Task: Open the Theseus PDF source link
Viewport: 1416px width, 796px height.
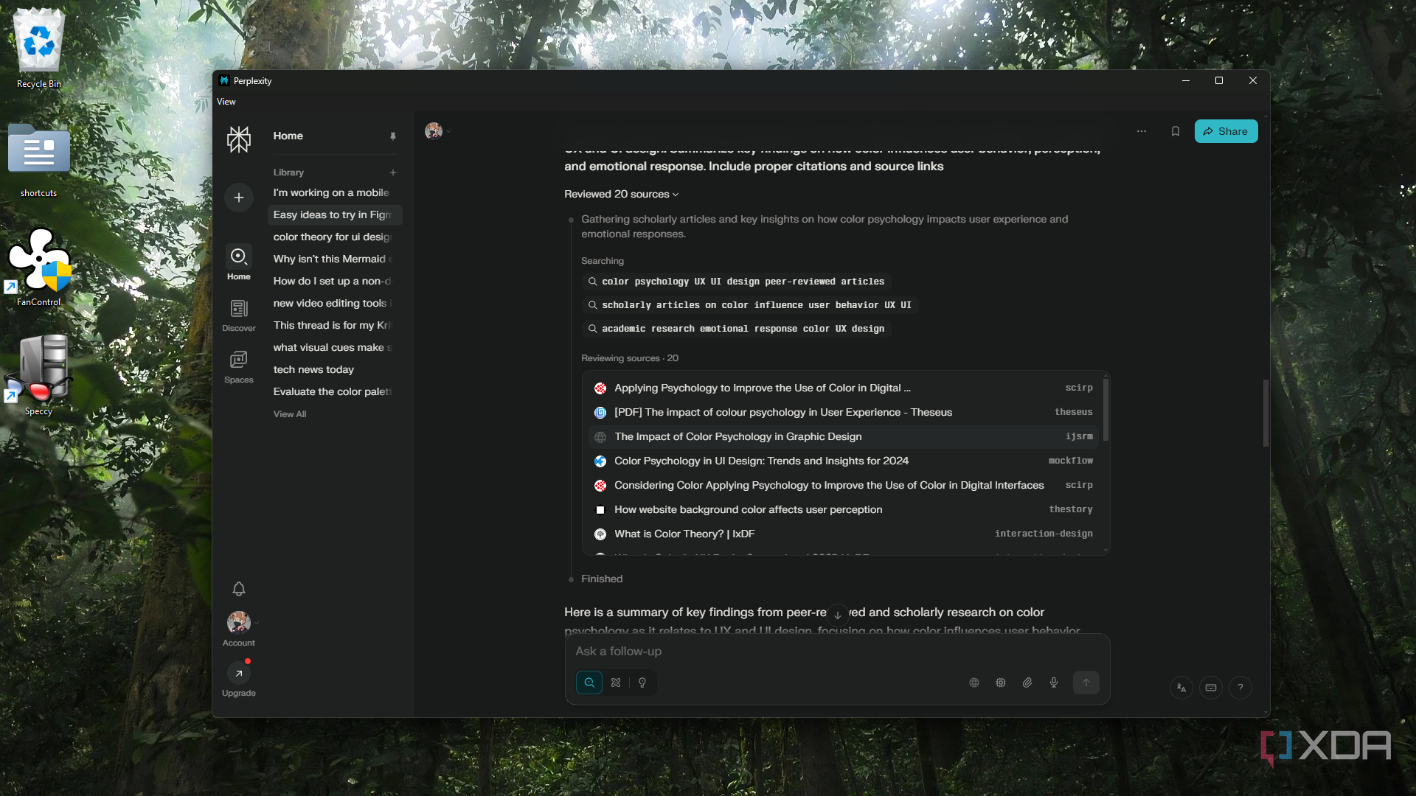Action: click(843, 413)
